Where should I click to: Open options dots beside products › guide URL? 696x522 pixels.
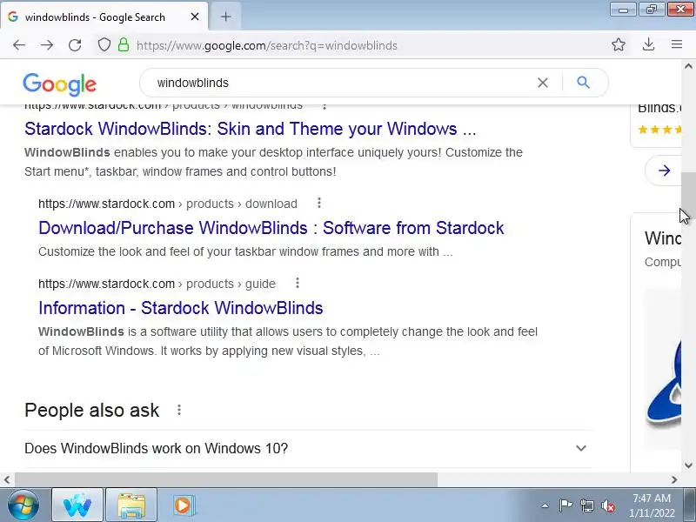pyautogui.click(x=298, y=284)
